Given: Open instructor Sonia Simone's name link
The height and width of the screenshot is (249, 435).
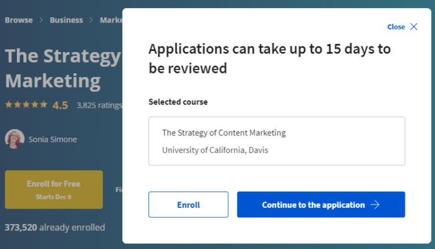Looking at the screenshot, I should pos(52,139).
